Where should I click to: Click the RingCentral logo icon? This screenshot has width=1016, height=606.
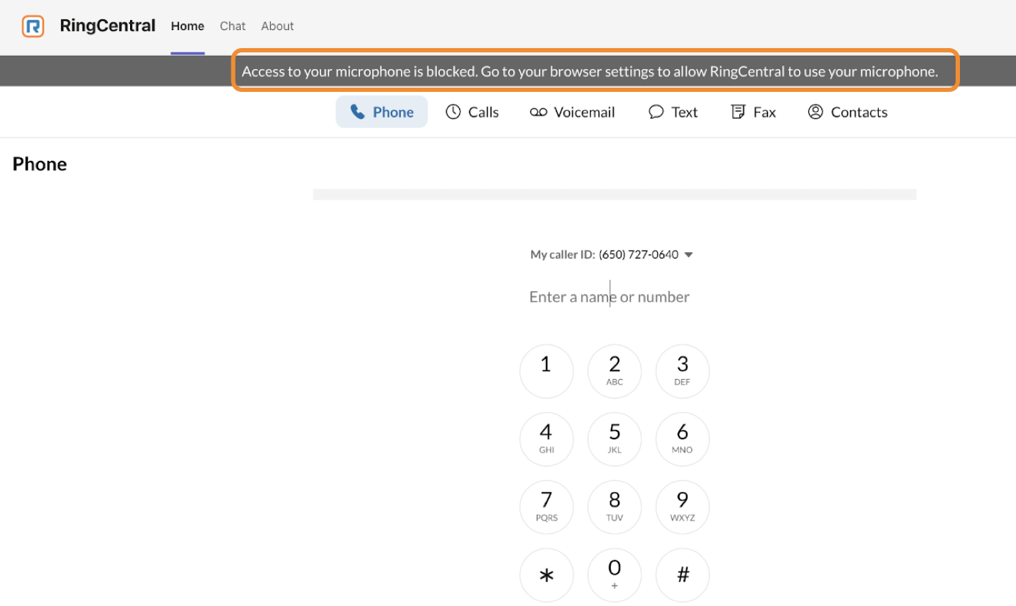(33, 27)
